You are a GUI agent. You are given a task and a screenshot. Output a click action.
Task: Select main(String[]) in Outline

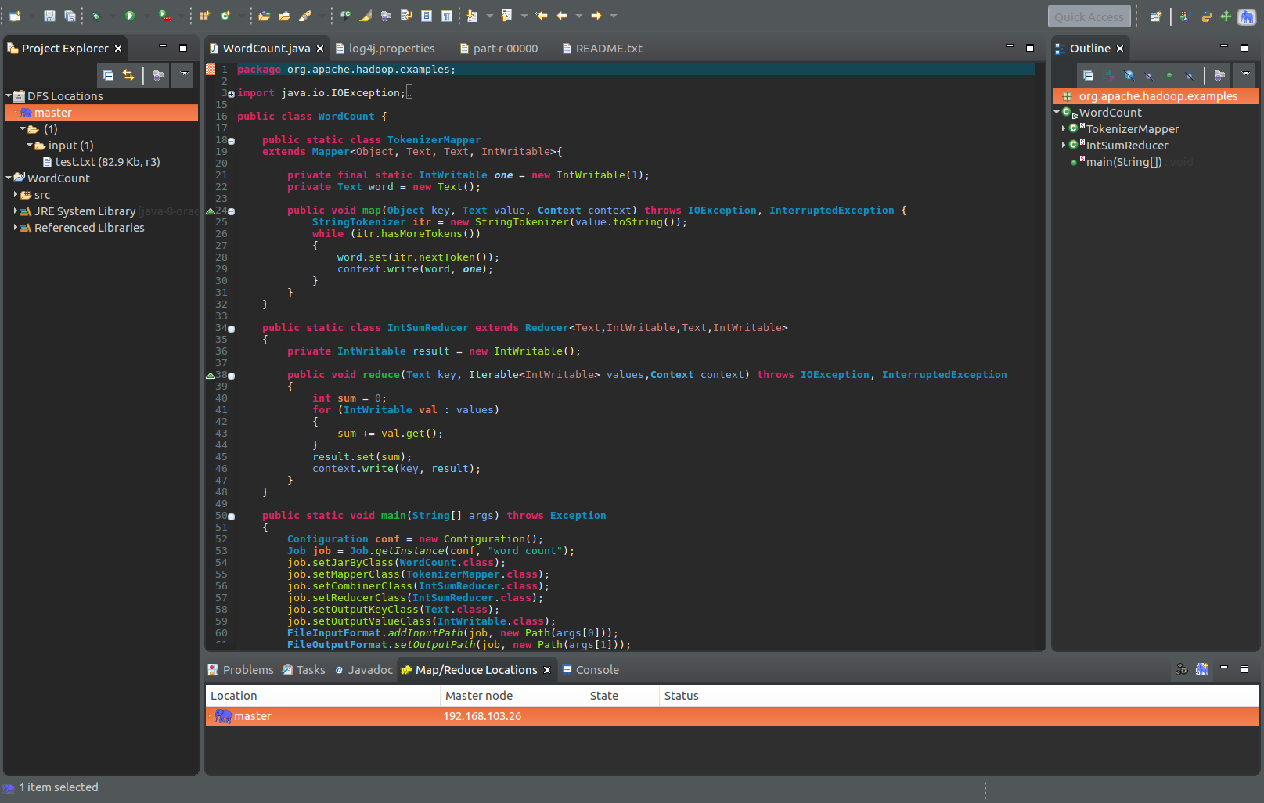pos(1124,162)
